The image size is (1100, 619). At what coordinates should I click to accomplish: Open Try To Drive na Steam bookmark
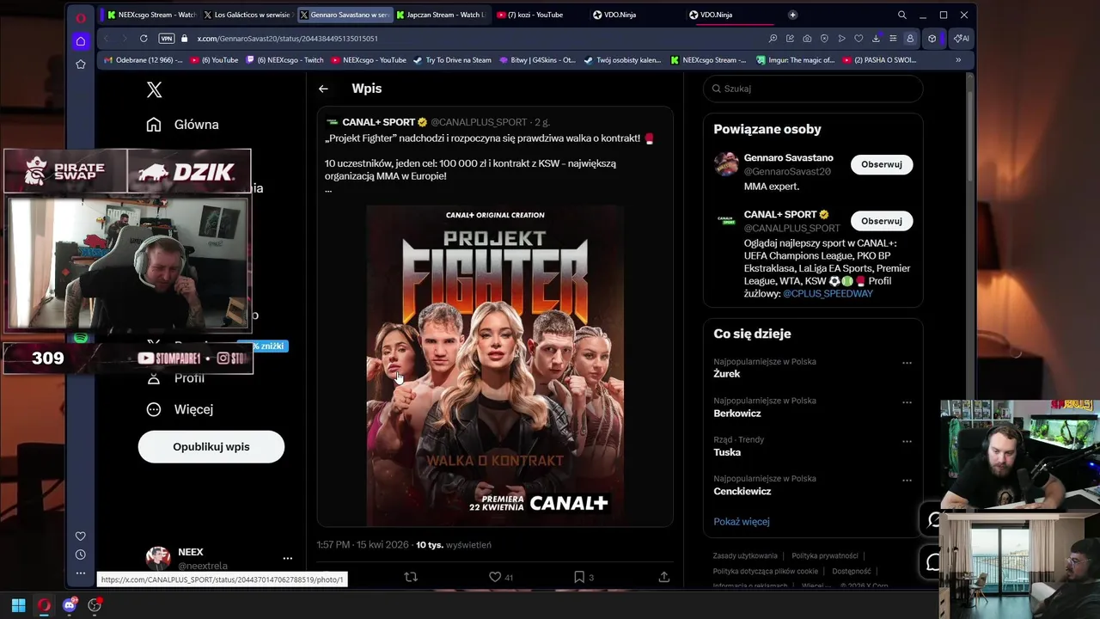point(452,60)
